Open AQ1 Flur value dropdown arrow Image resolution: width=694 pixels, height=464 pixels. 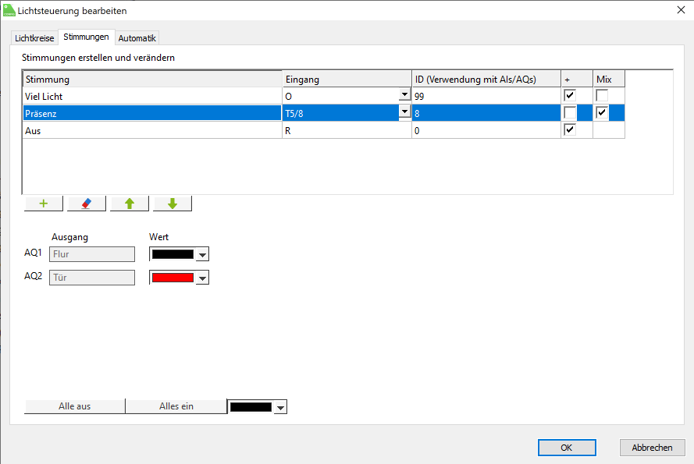pyautogui.click(x=202, y=254)
